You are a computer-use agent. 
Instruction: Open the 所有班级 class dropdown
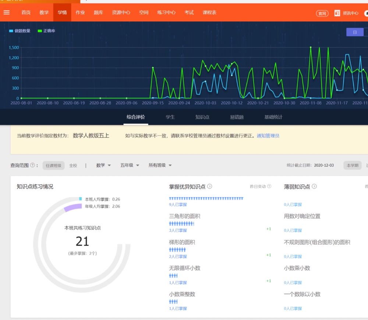click(160, 166)
